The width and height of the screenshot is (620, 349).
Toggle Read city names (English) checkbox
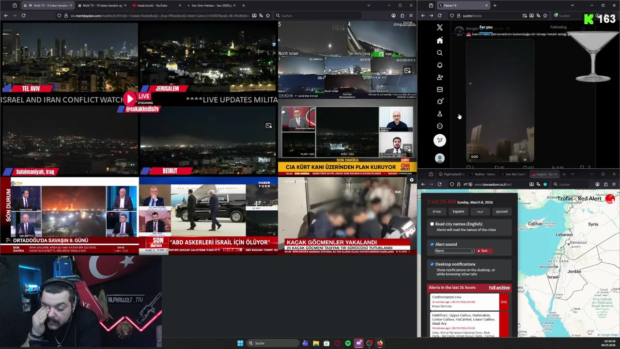tap(432, 224)
